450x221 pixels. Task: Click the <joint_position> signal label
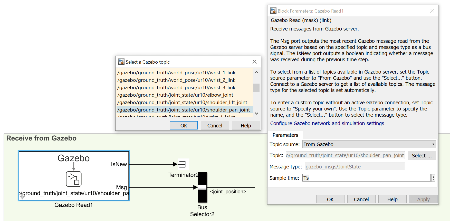(228, 192)
